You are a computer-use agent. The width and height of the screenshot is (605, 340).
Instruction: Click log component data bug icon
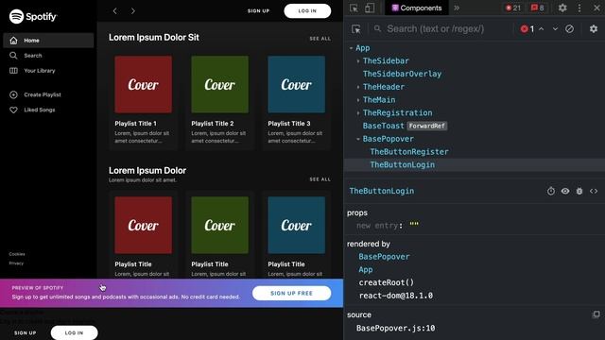[x=579, y=191]
